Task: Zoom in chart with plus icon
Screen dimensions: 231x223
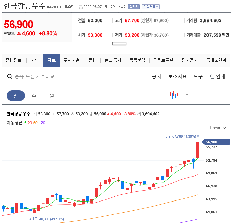Action: pyautogui.click(x=222, y=95)
